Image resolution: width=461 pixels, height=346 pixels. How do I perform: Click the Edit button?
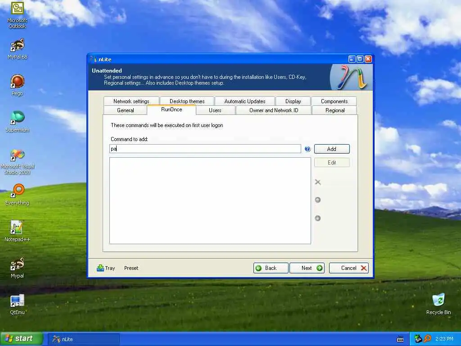(332, 162)
